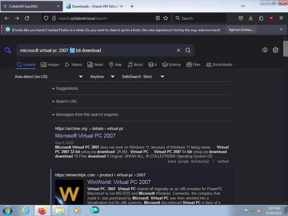288x216 pixels.
Task: Select the Map search category
Action: pyautogui.click(x=115, y=65)
